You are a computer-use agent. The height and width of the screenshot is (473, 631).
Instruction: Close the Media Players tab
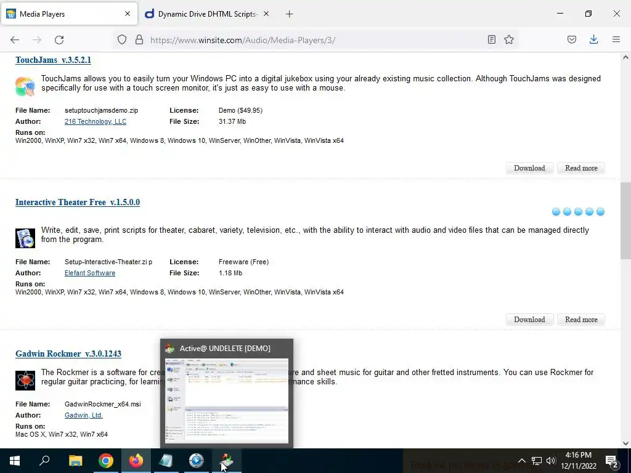click(x=128, y=14)
